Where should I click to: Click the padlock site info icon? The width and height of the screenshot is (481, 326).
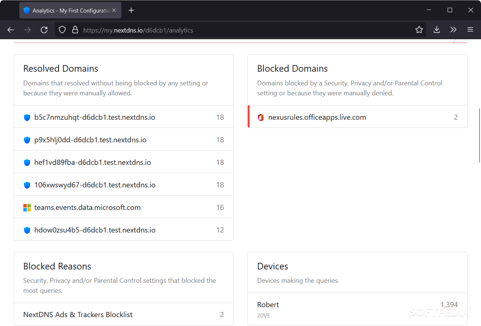click(75, 30)
